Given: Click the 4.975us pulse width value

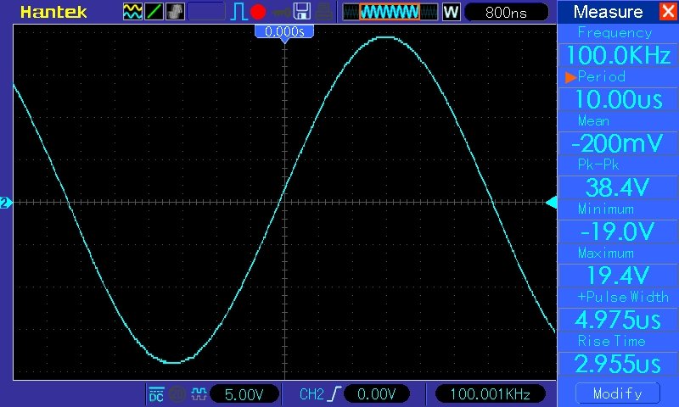Looking at the screenshot, I should (618, 320).
